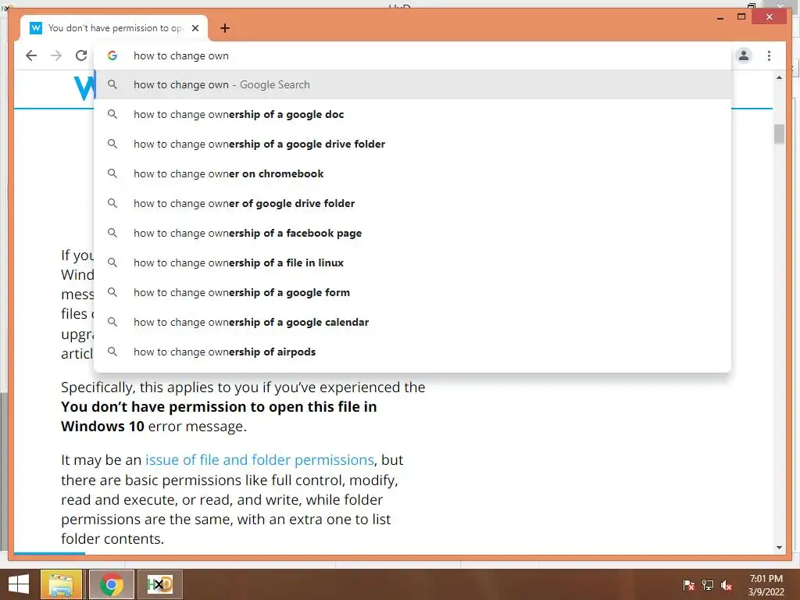The image size is (800, 600).
Task: Select 'how to change own - Google Search' suggestion
Action: (x=412, y=84)
